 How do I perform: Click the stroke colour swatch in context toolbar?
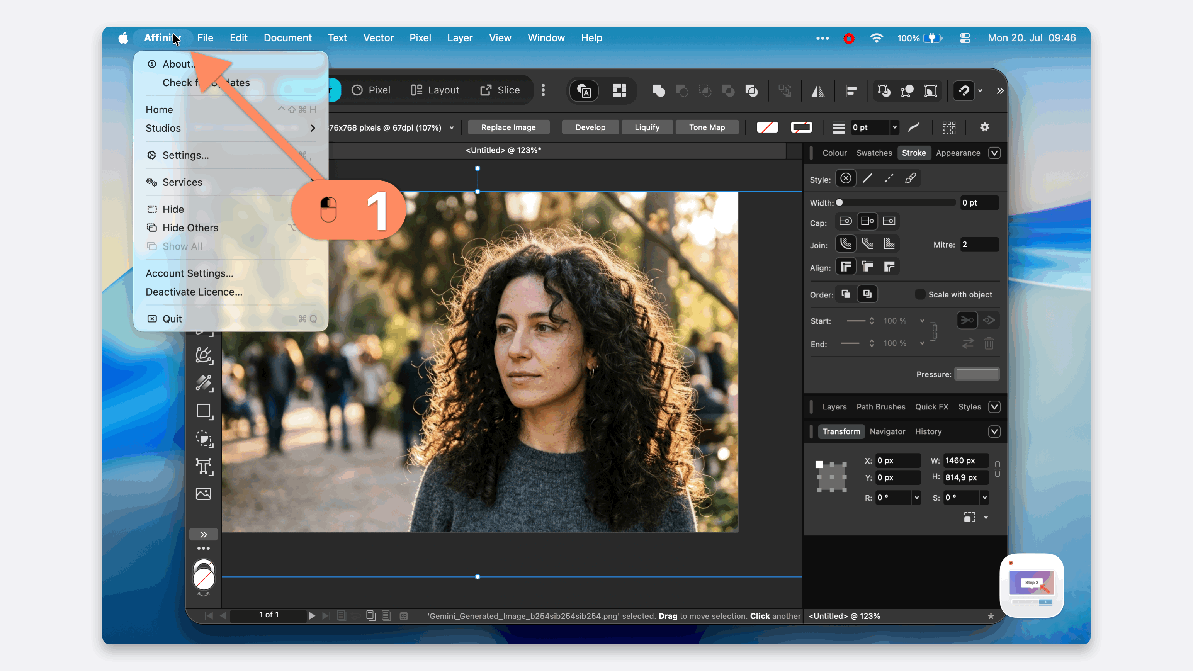(x=801, y=127)
